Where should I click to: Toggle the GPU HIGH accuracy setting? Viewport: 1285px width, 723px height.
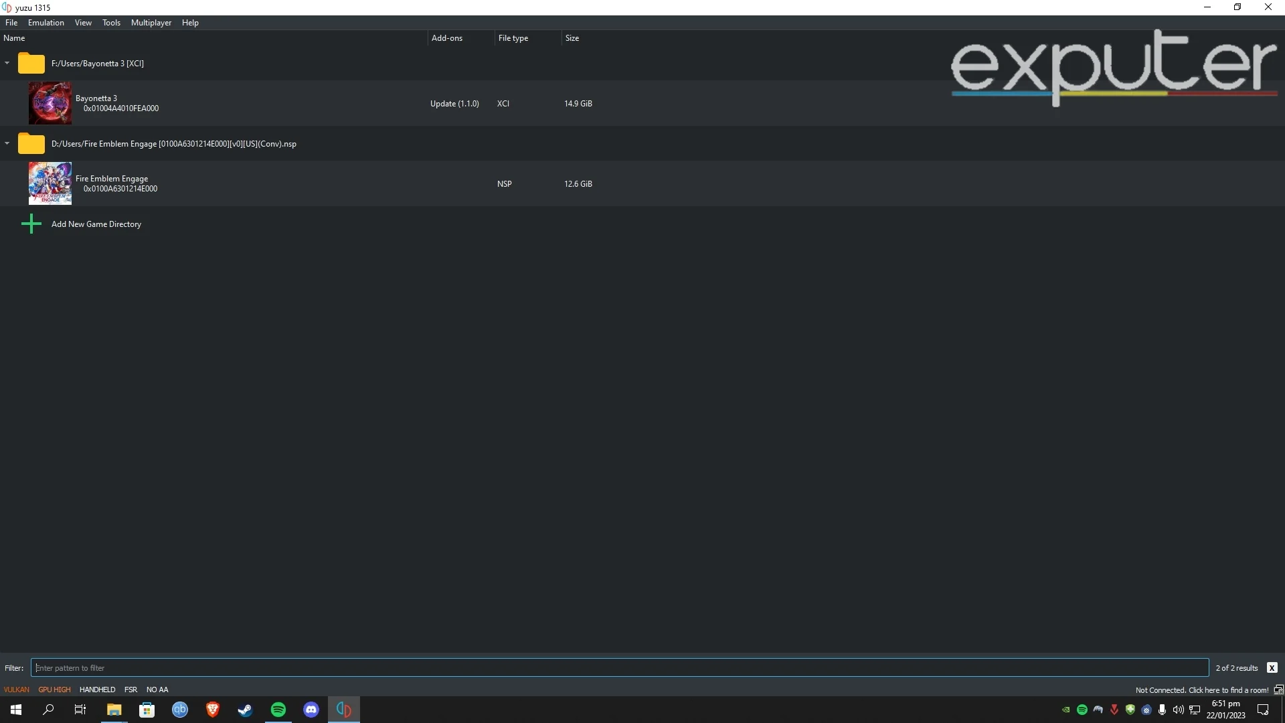coord(54,690)
